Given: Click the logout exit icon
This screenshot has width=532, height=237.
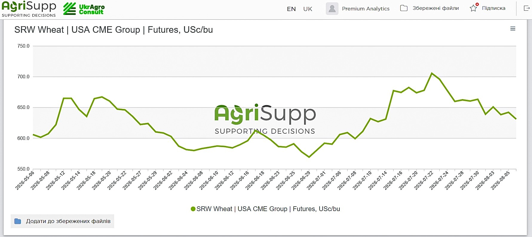Looking at the screenshot, I should tap(527, 8).
